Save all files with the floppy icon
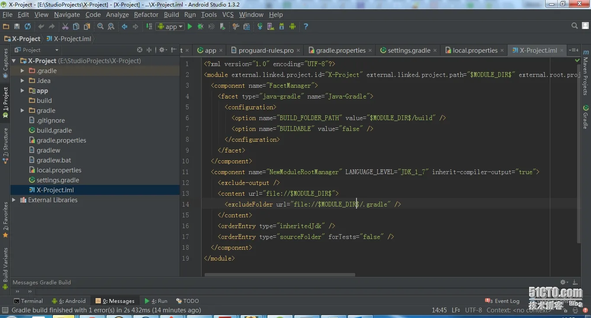This screenshot has width=591, height=318. (x=17, y=27)
